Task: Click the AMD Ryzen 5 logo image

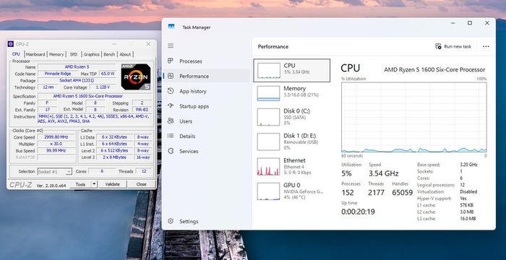Action: coord(136,77)
